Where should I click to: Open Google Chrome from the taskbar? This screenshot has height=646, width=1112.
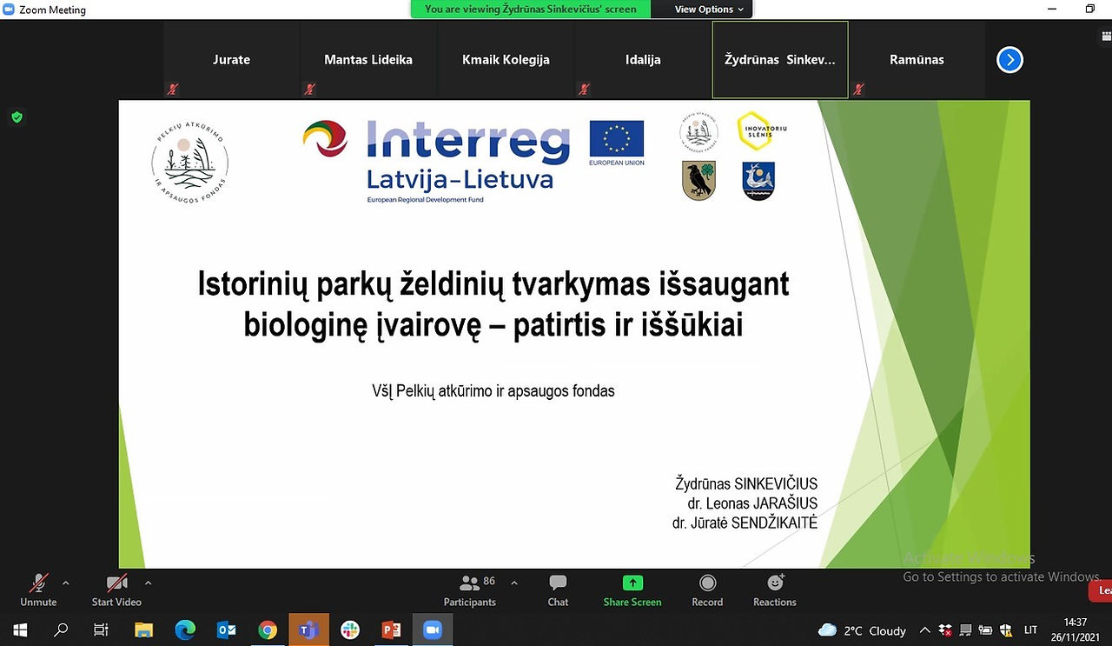[268, 629]
